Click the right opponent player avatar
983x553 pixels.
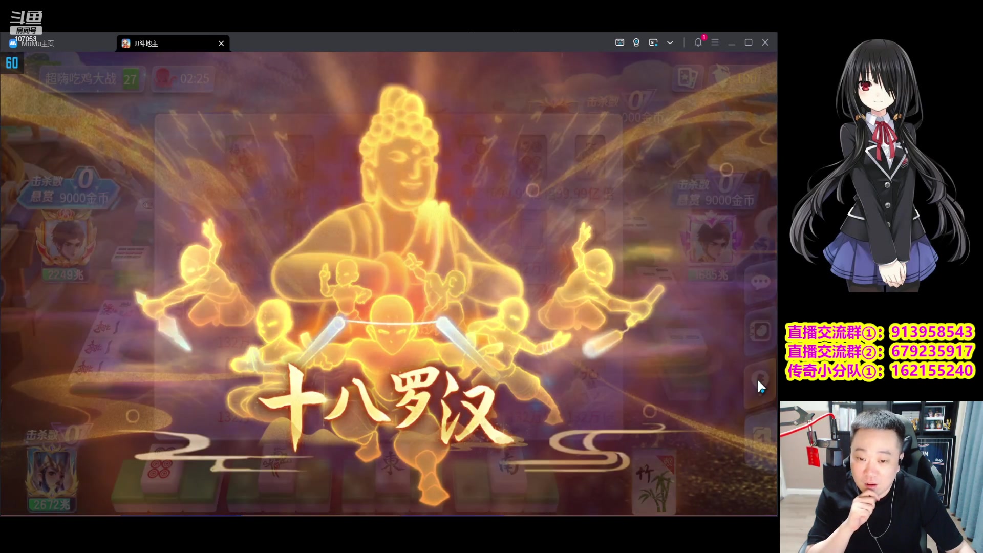pyautogui.click(x=712, y=241)
